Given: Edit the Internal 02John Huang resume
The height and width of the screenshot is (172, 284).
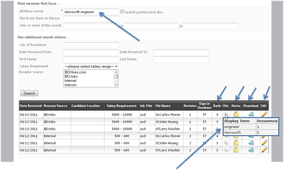Looking at the screenshot, I should pyautogui.click(x=264, y=143).
